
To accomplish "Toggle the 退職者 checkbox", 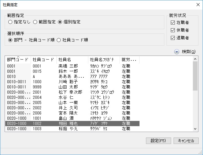I will click(173, 38).
